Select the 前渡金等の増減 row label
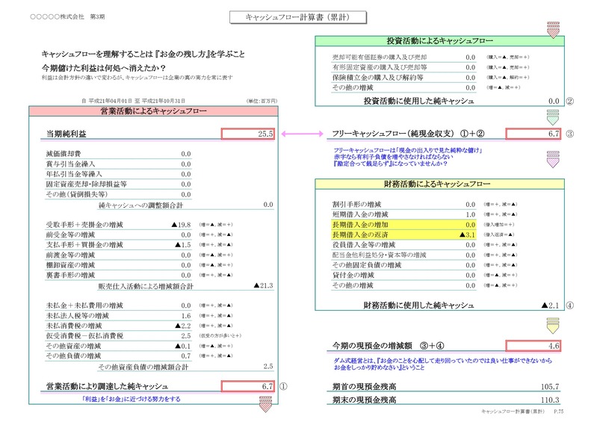This screenshot has width=597, height=422. 70,255
